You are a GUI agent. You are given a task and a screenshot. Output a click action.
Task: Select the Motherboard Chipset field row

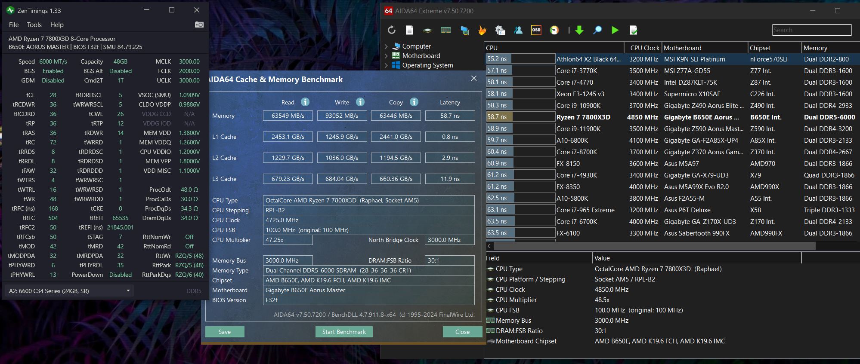pyautogui.click(x=672, y=341)
